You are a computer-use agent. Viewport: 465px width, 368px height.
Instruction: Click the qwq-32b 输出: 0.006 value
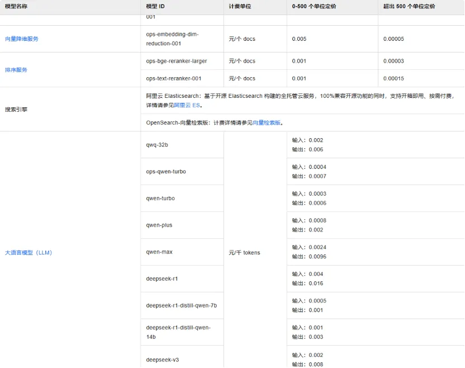tap(307, 149)
